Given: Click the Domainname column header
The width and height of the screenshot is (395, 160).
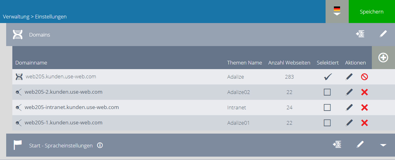Looking at the screenshot, I should (x=31, y=63).
